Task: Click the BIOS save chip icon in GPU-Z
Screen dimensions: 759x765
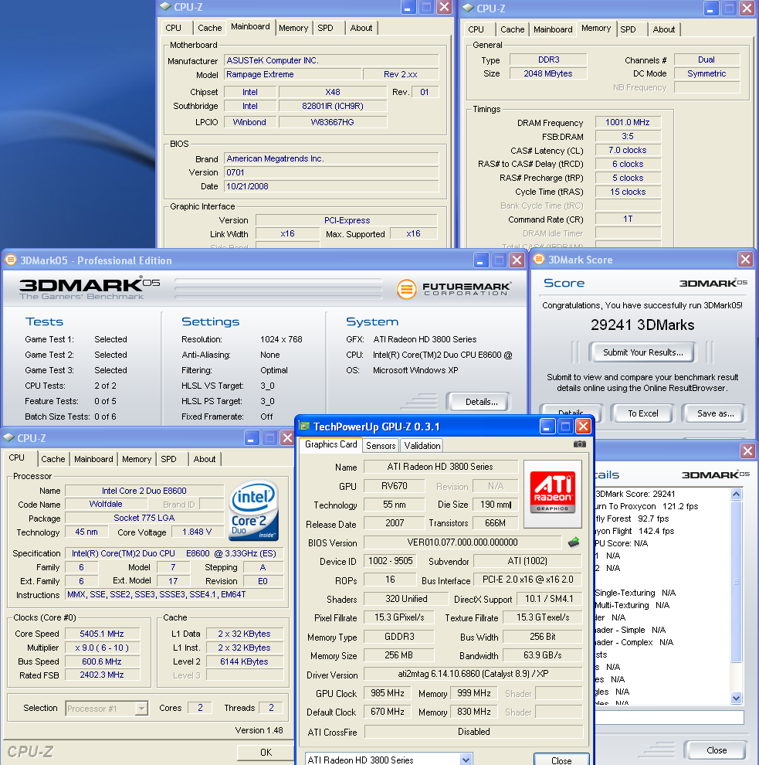Action: 574,542
